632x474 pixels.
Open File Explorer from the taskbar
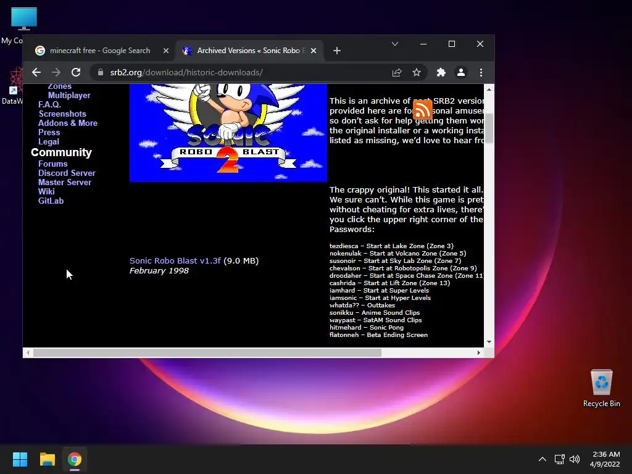coord(47,459)
